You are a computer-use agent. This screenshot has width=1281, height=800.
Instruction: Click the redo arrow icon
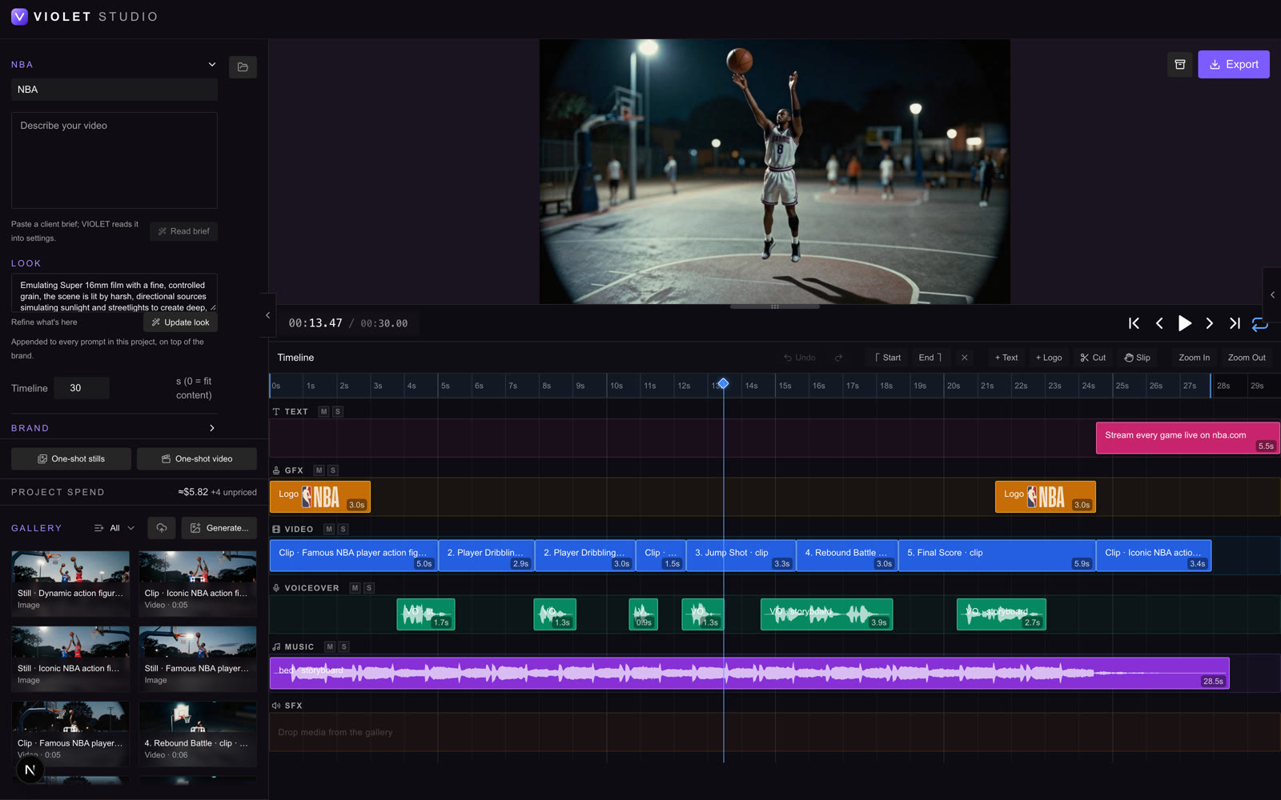click(x=838, y=358)
